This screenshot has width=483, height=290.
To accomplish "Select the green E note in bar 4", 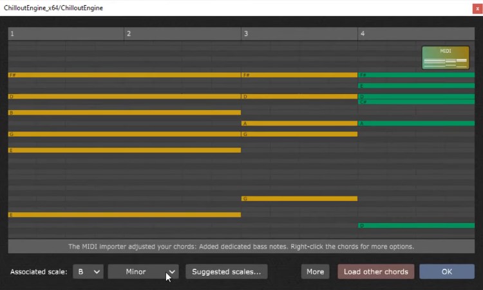I will tap(416, 86).
